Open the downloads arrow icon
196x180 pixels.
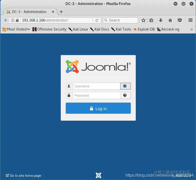(x=161, y=20)
